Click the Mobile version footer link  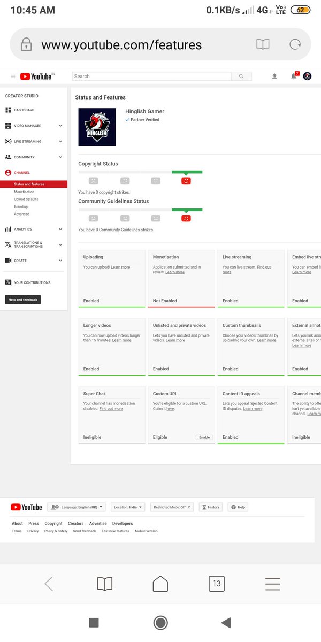coord(146,531)
